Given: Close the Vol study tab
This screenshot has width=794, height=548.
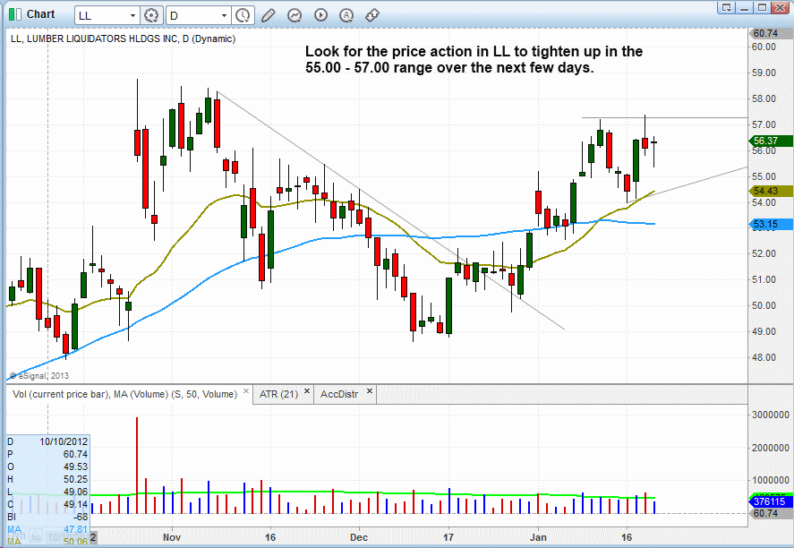Looking at the screenshot, I should point(246,391).
